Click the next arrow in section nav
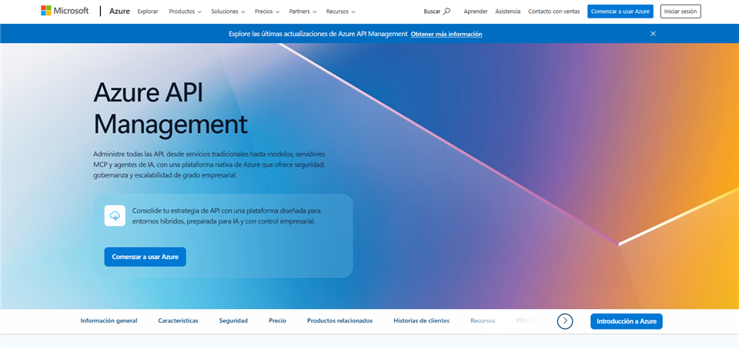The image size is (739, 348). pyautogui.click(x=564, y=321)
